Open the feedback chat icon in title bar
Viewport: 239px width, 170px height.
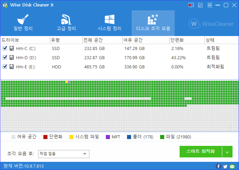[191, 5]
